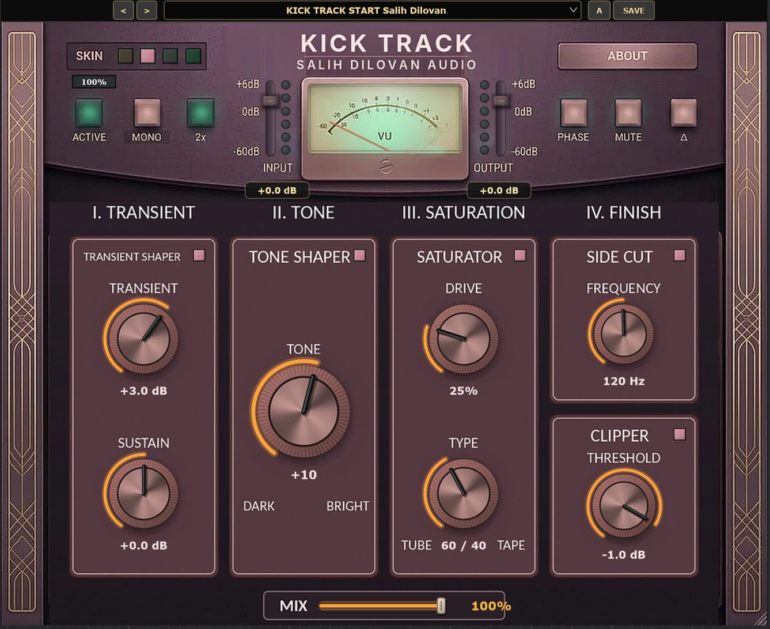Click the TONE knob
The width and height of the screenshot is (770, 629).
pyautogui.click(x=304, y=411)
